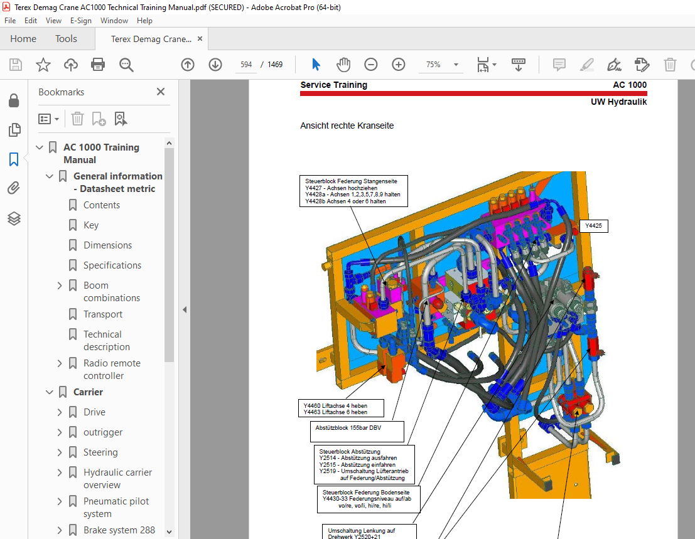Go to the Dimensions bookmark
The image size is (695, 539).
tap(108, 245)
